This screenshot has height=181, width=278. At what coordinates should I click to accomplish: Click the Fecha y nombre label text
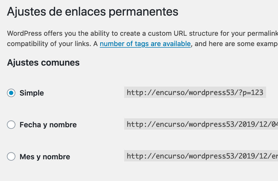coord(48,125)
